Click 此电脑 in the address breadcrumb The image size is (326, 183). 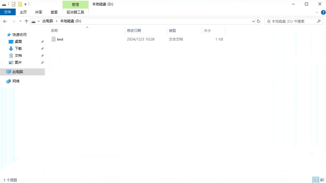pos(47,21)
